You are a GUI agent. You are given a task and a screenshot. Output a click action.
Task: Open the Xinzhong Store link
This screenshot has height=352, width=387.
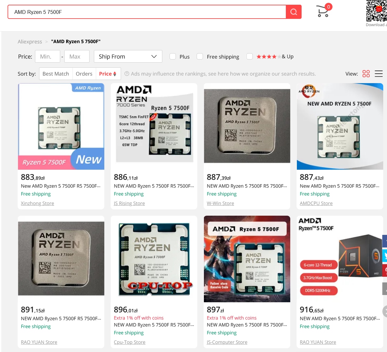tap(38, 203)
